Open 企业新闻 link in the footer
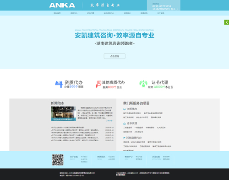The width and height of the screenshot is (229, 180). 111,159
